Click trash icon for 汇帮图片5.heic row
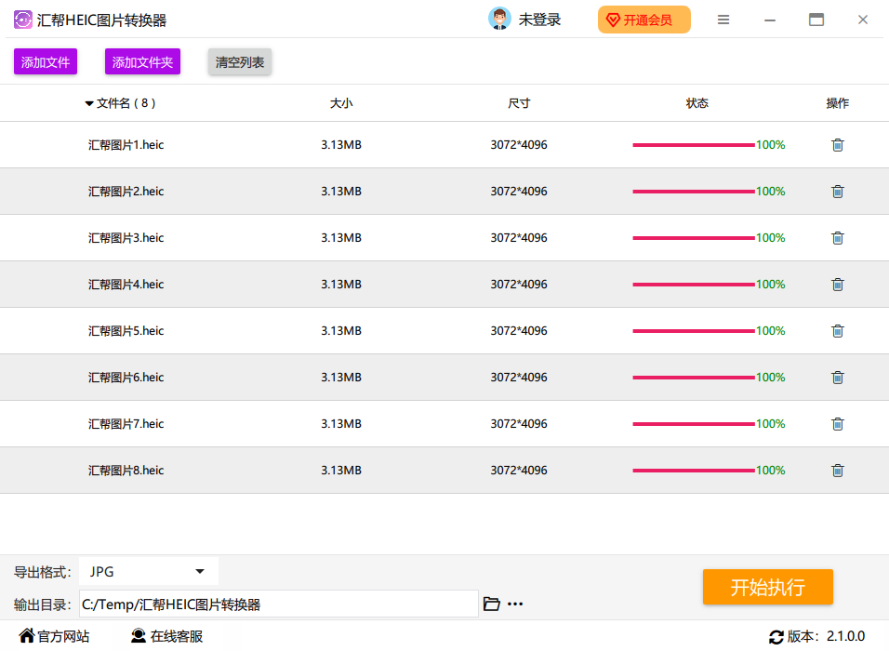 pos(837,331)
